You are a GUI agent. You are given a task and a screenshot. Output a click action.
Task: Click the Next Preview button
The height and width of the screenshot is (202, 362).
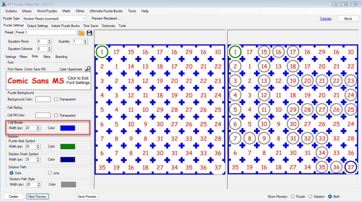point(37,196)
